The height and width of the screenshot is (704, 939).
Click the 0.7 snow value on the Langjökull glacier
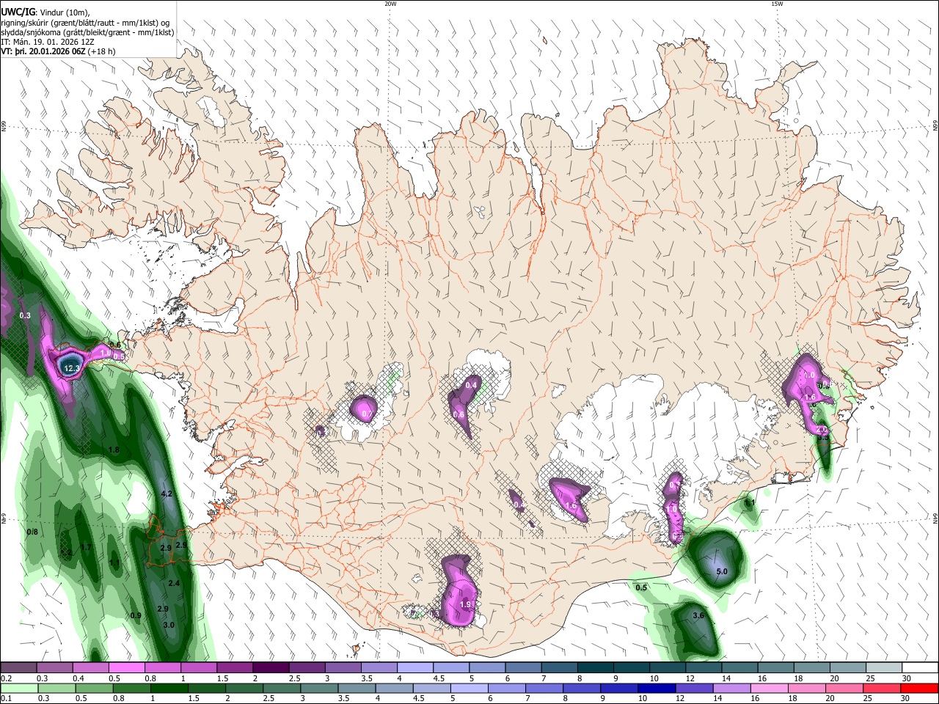pos(368,414)
